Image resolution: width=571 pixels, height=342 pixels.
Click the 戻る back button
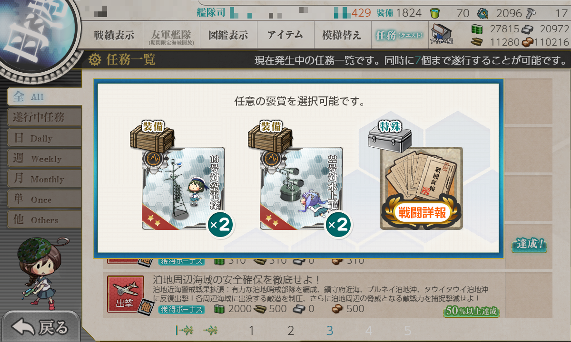coord(40,327)
